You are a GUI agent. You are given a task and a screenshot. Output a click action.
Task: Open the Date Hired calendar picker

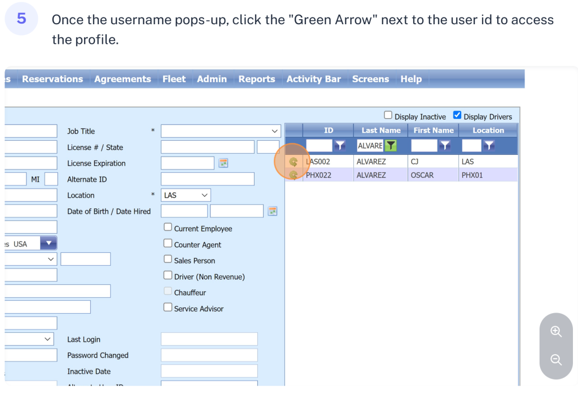coord(273,211)
